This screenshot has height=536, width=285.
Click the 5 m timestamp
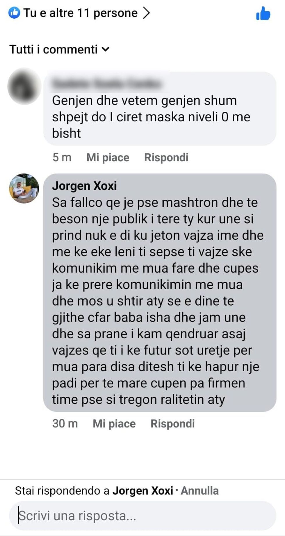click(x=62, y=158)
